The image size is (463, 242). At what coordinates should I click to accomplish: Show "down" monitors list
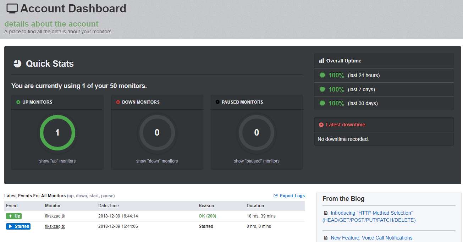[x=157, y=161]
